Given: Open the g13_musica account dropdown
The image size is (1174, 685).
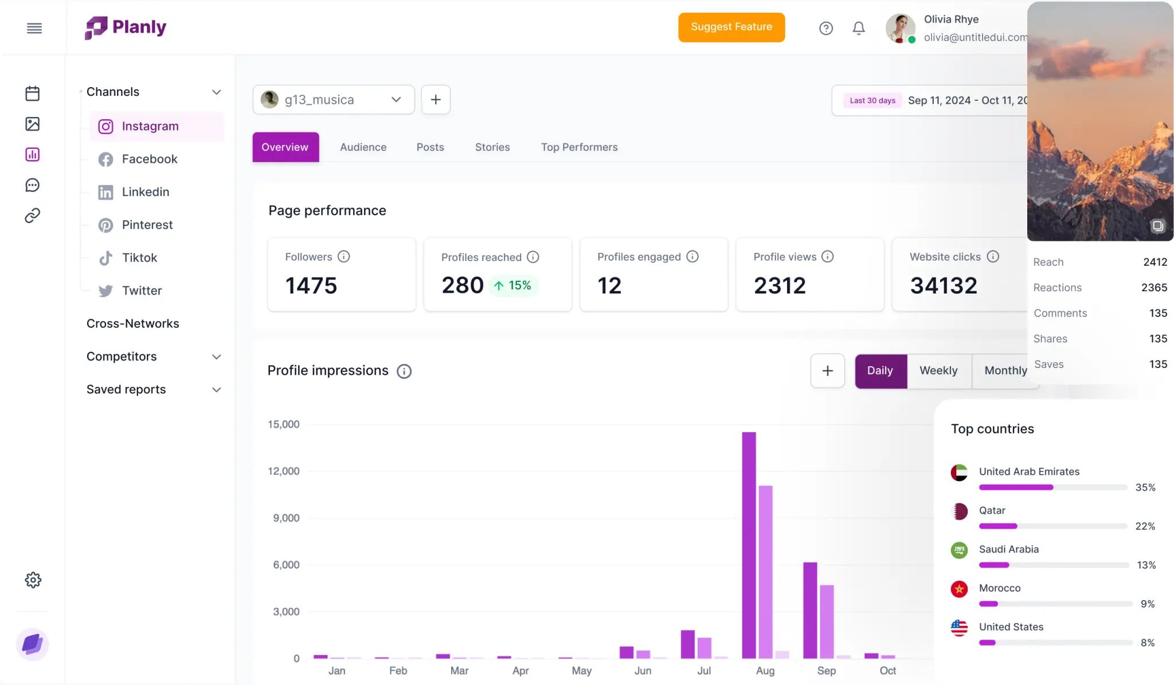Looking at the screenshot, I should (333, 100).
